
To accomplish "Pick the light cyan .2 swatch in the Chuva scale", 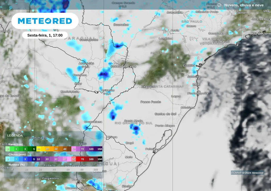I will [8, 159].
